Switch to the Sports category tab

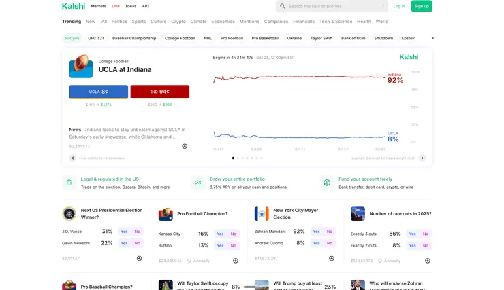(139, 22)
